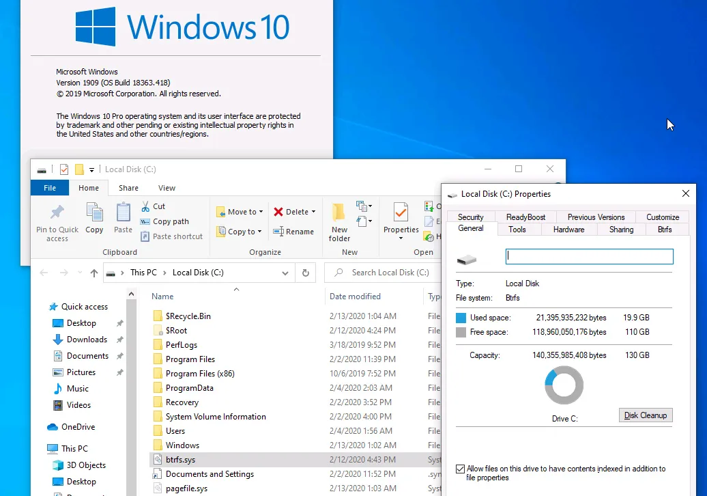707x496 pixels.
Task: Click the Rename command in Organize
Action: (x=293, y=232)
